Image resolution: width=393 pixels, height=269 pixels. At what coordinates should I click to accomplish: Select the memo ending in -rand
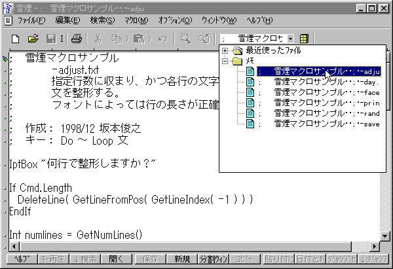click(319, 113)
